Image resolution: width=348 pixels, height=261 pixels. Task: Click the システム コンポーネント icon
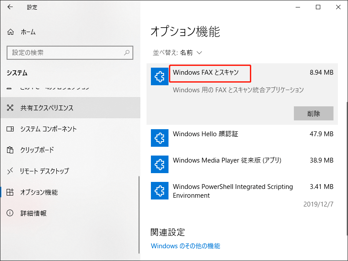click(x=10, y=129)
